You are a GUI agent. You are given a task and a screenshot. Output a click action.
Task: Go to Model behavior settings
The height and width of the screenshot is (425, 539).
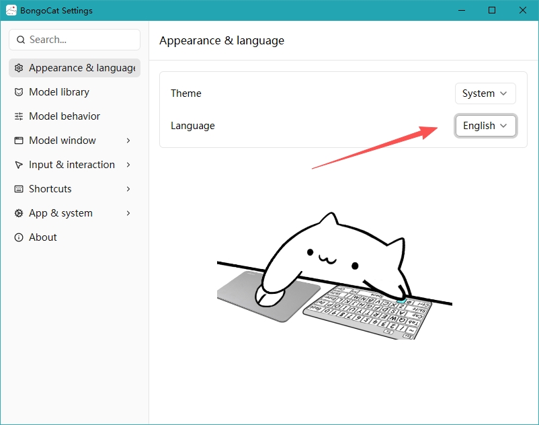click(75, 116)
